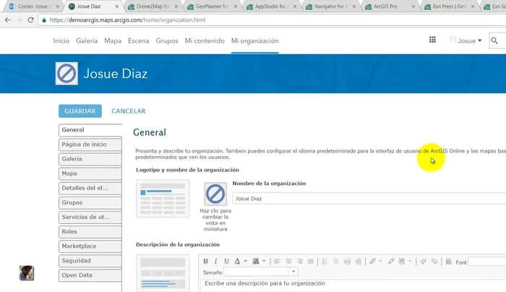Open the Grupos settings tab
The image size is (506, 292).
90,202
